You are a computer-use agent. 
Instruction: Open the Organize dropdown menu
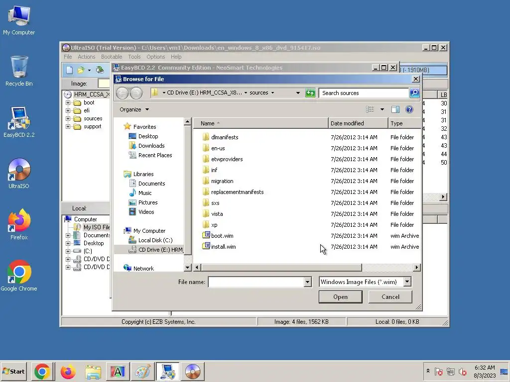click(x=133, y=109)
